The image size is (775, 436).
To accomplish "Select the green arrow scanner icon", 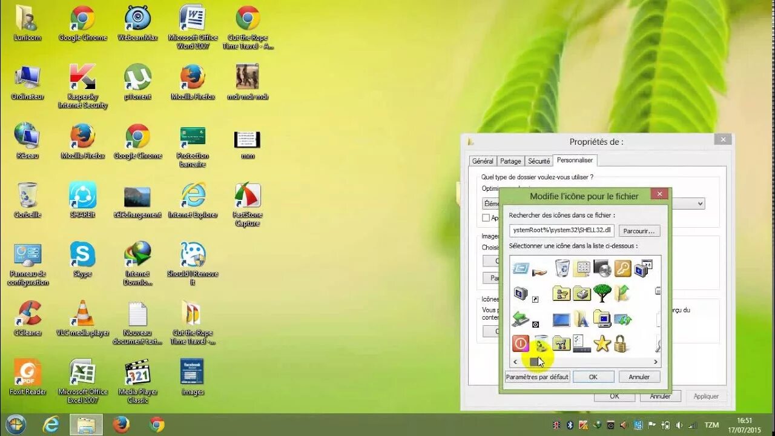I will tap(521, 319).
